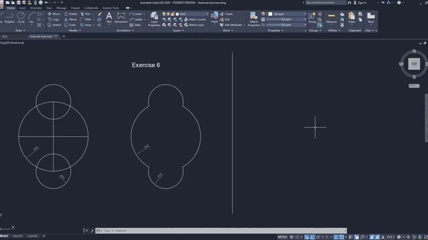Choose the Mirror command
Image resolution: width=428 pixels, height=240 pixels.
click(x=70, y=19)
